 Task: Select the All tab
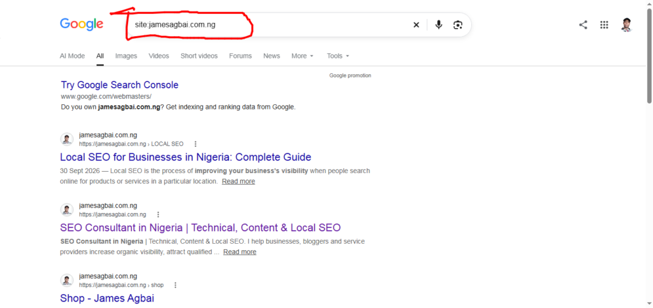(x=100, y=56)
